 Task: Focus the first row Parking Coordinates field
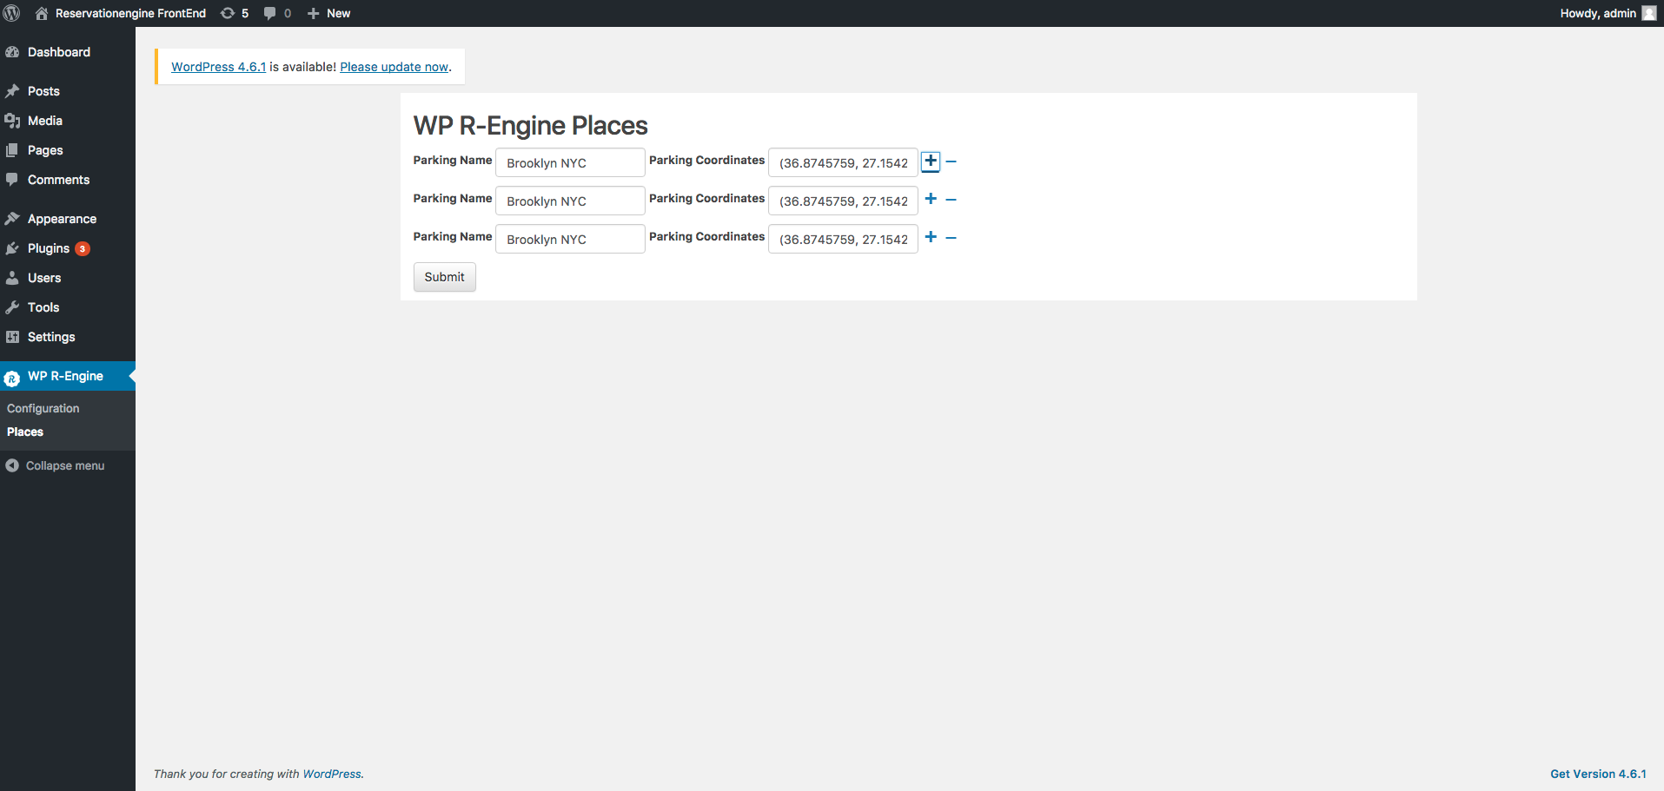[843, 162]
